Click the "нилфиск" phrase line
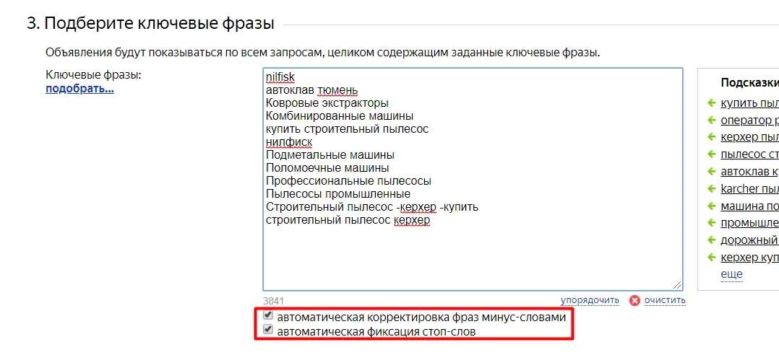Image resolution: width=779 pixels, height=355 pixels. (289, 142)
